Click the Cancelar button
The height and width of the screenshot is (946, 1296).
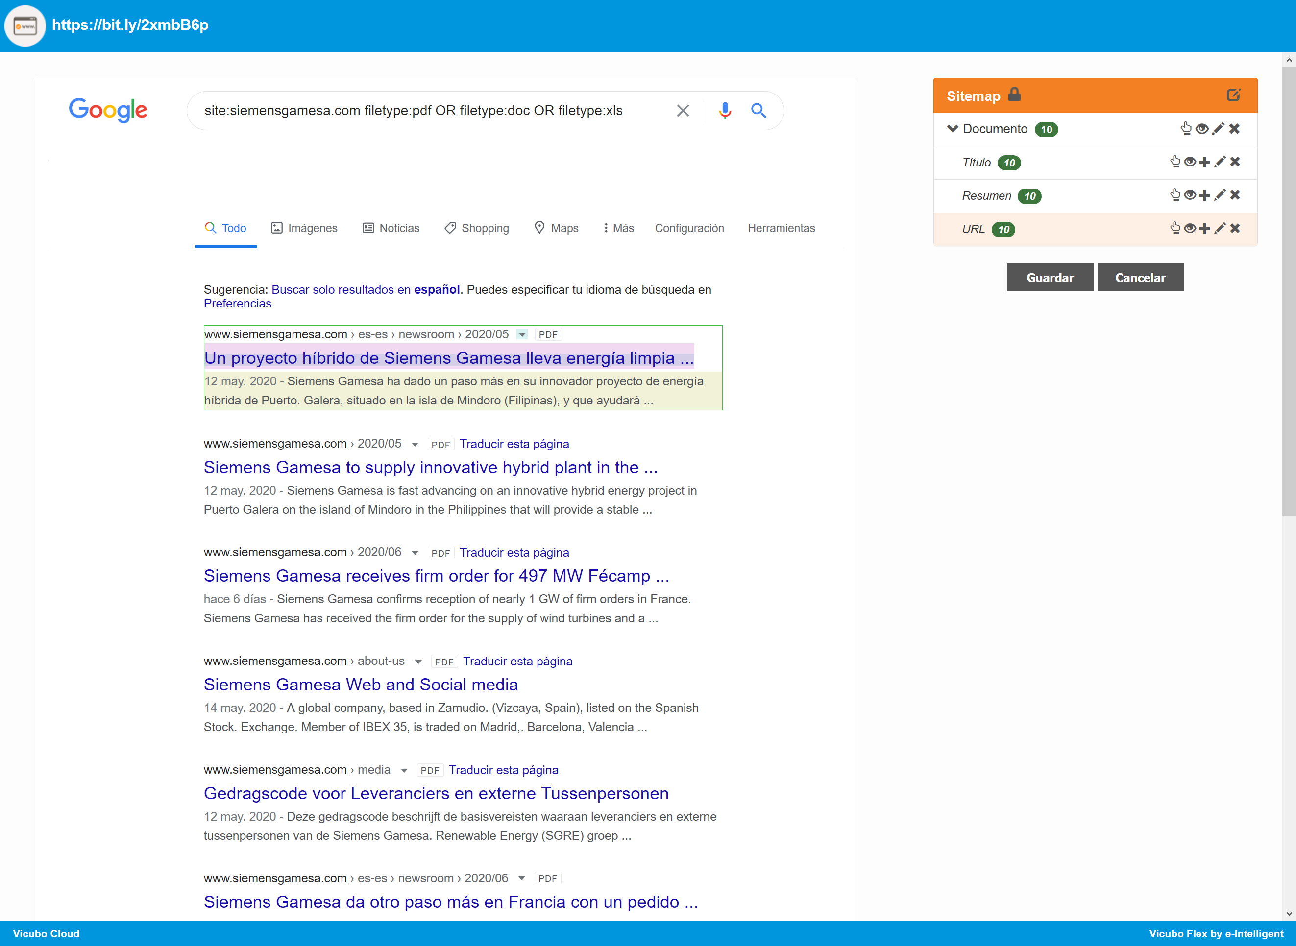click(x=1140, y=278)
